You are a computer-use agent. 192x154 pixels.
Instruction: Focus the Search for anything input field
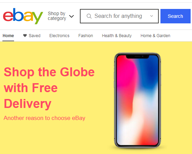pyautogui.click(x=119, y=16)
